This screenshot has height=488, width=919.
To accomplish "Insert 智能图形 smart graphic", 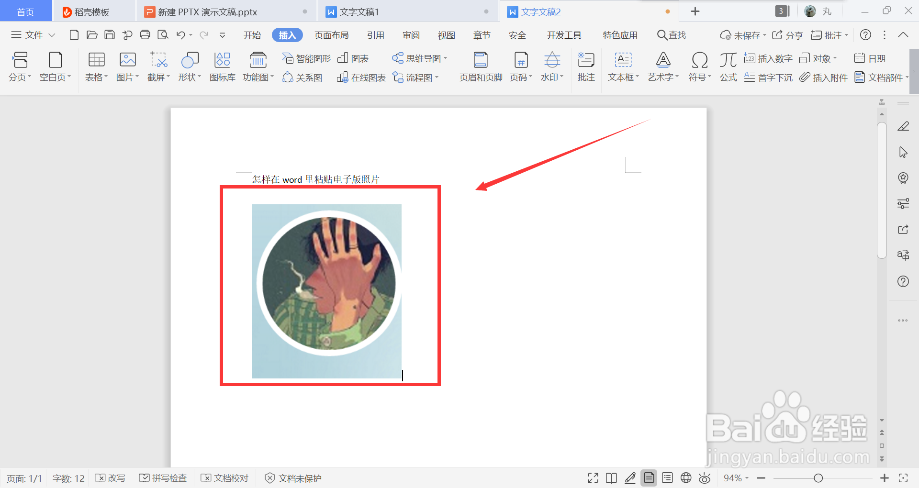I will tap(306, 58).
